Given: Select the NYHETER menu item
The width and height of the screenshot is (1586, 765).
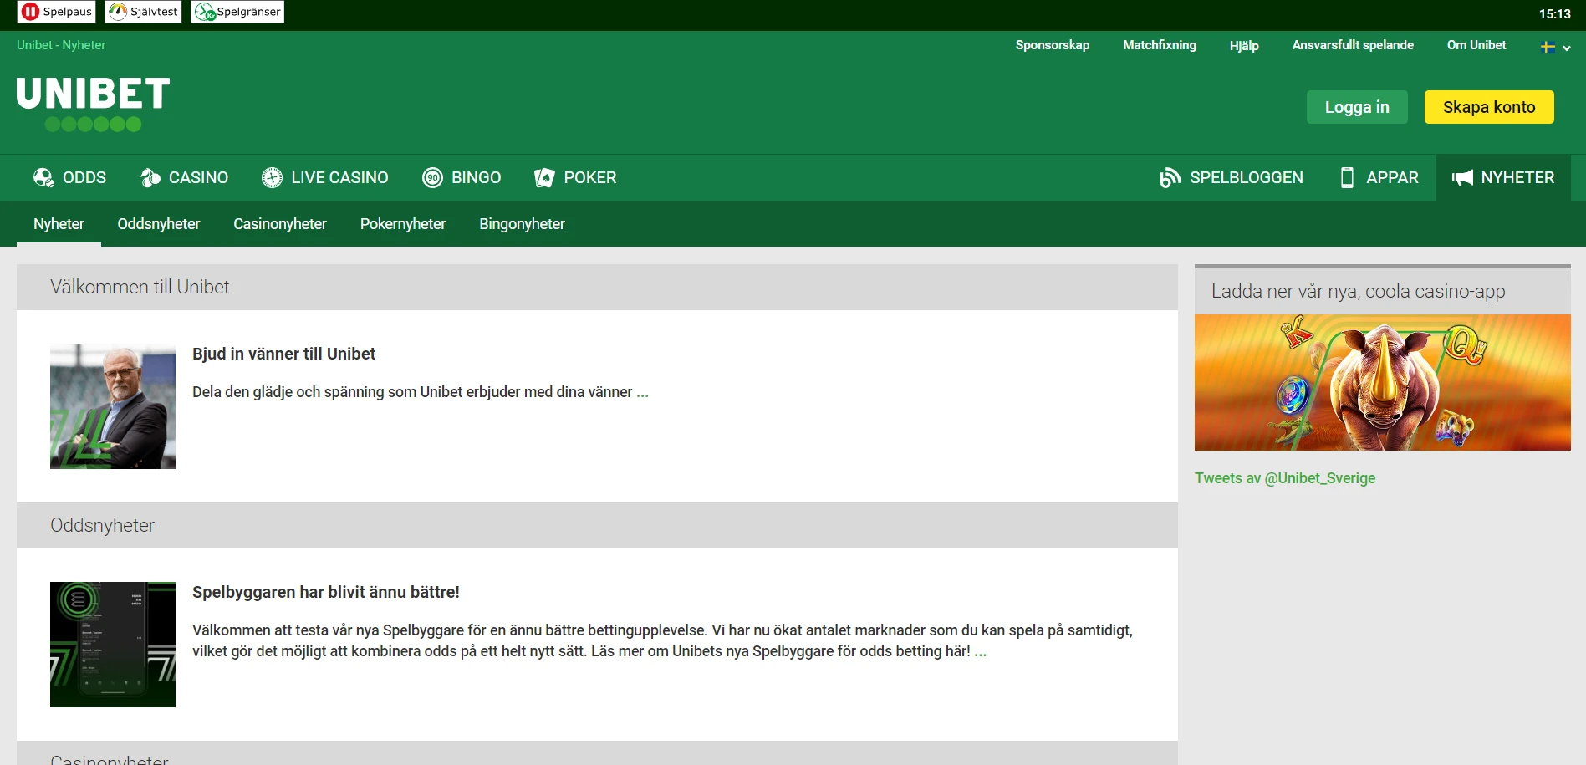Looking at the screenshot, I should (1503, 177).
